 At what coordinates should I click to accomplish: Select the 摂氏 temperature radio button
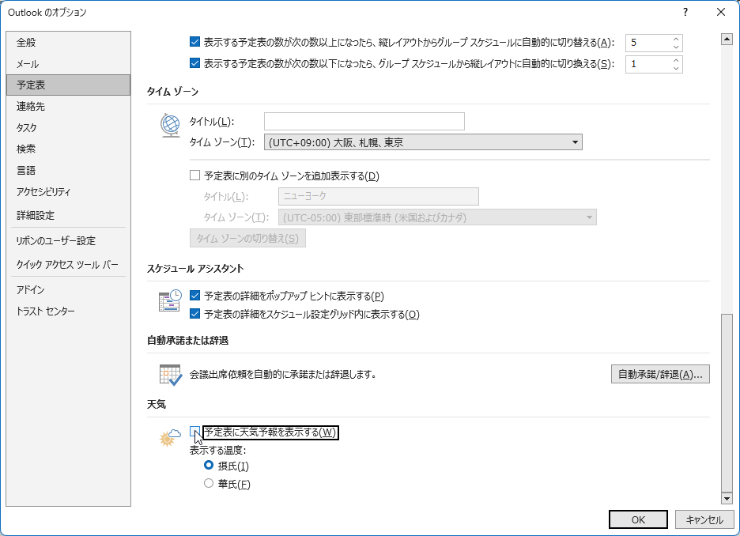[209, 466]
